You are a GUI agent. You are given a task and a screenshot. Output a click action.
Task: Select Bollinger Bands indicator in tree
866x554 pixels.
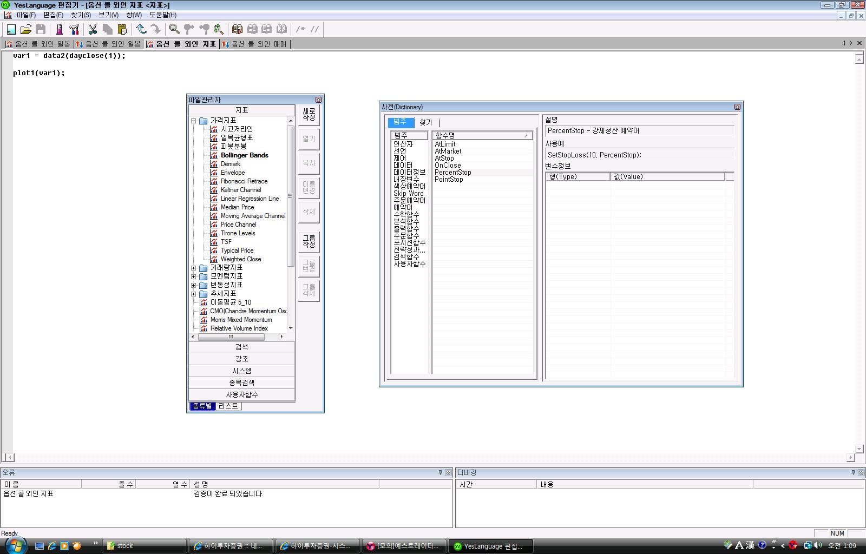244,155
